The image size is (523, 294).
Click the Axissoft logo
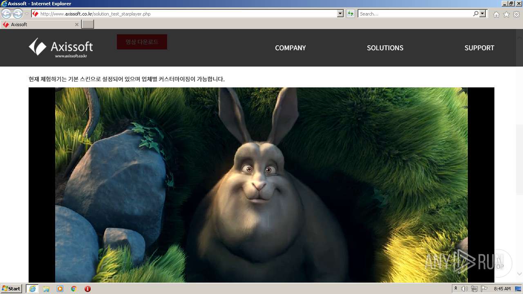tap(61, 48)
